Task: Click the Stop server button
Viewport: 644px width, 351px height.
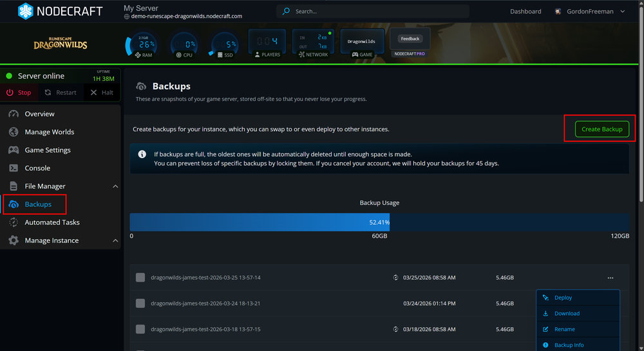Action: pos(19,93)
